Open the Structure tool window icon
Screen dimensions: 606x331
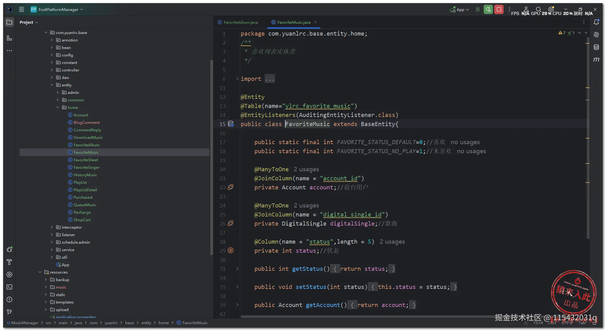pyautogui.click(x=9, y=38)
